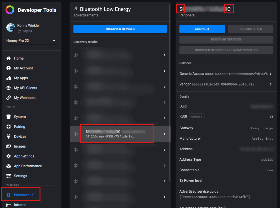Click Ronny Winkler's profile avatar

11,28
